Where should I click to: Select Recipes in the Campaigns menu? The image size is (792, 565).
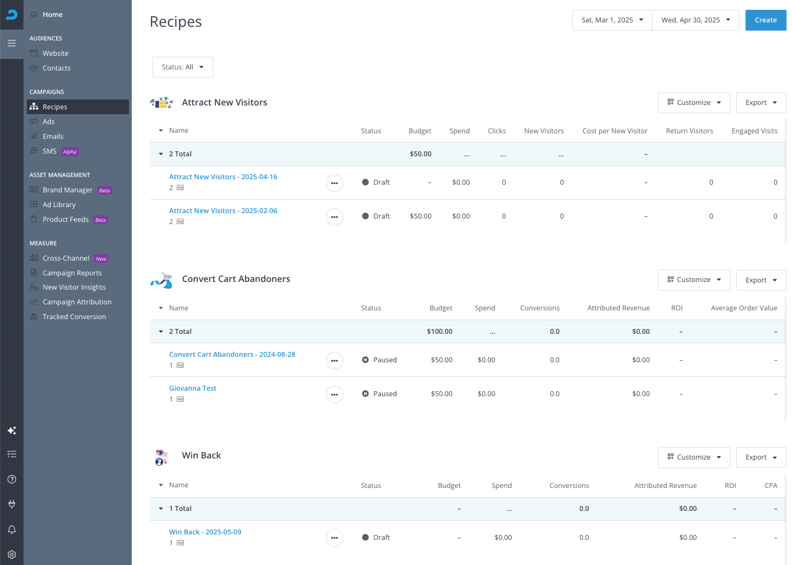78,107
